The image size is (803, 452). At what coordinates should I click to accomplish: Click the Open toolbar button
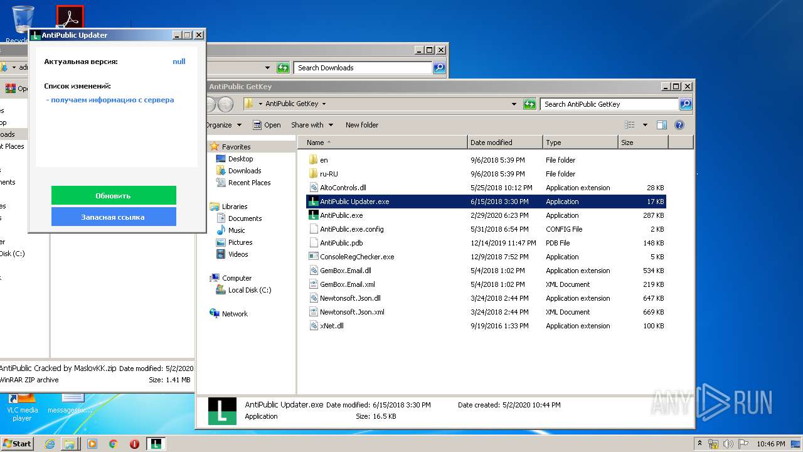click(267, 125)
